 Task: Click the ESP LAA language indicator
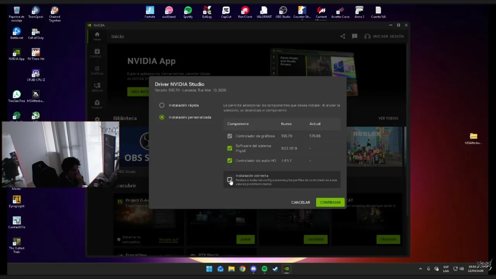tap(446, 269)
